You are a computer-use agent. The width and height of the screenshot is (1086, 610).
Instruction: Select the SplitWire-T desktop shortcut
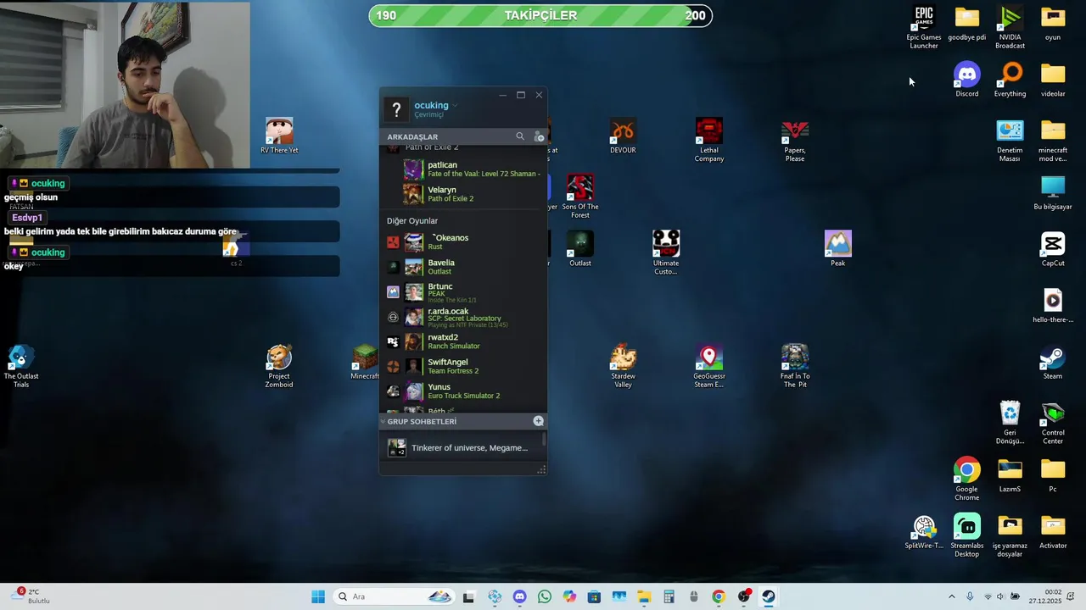[924, 532]
